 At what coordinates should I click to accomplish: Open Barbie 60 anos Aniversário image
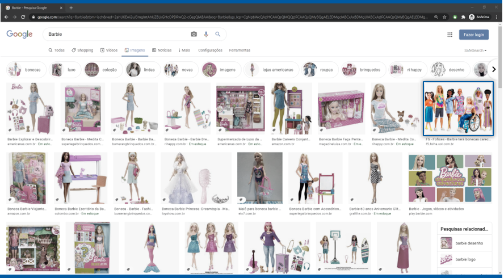(x=375, y=178)
